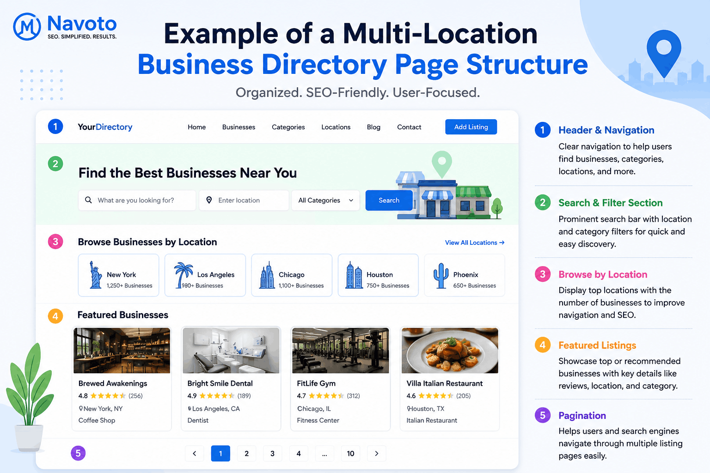710x473 pixels.
Task: Click the Featured Listings sidebar heading
Action: tap(597, 346)
